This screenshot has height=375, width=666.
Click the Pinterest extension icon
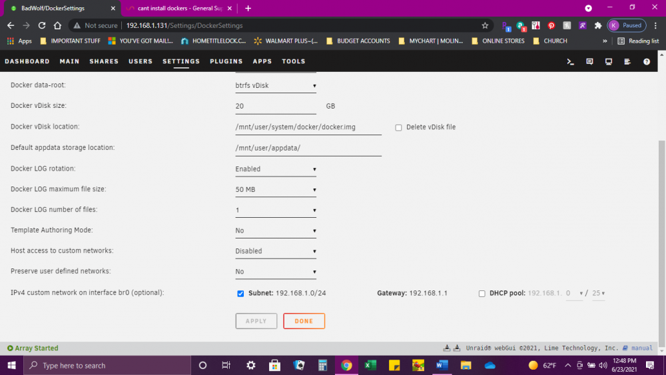coord(551,25)
